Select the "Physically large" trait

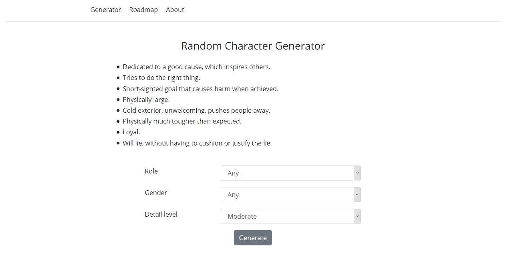tap(146, 100)
